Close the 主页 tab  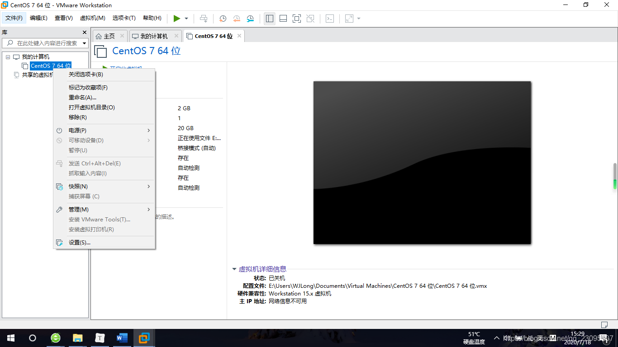point(122,36)
